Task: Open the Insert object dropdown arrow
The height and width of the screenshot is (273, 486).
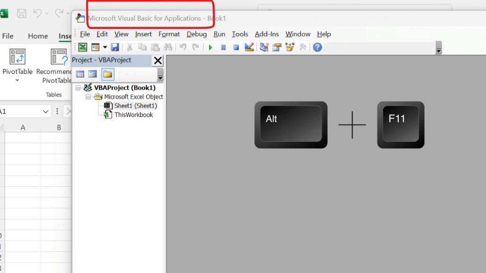Action: [105, 47]
